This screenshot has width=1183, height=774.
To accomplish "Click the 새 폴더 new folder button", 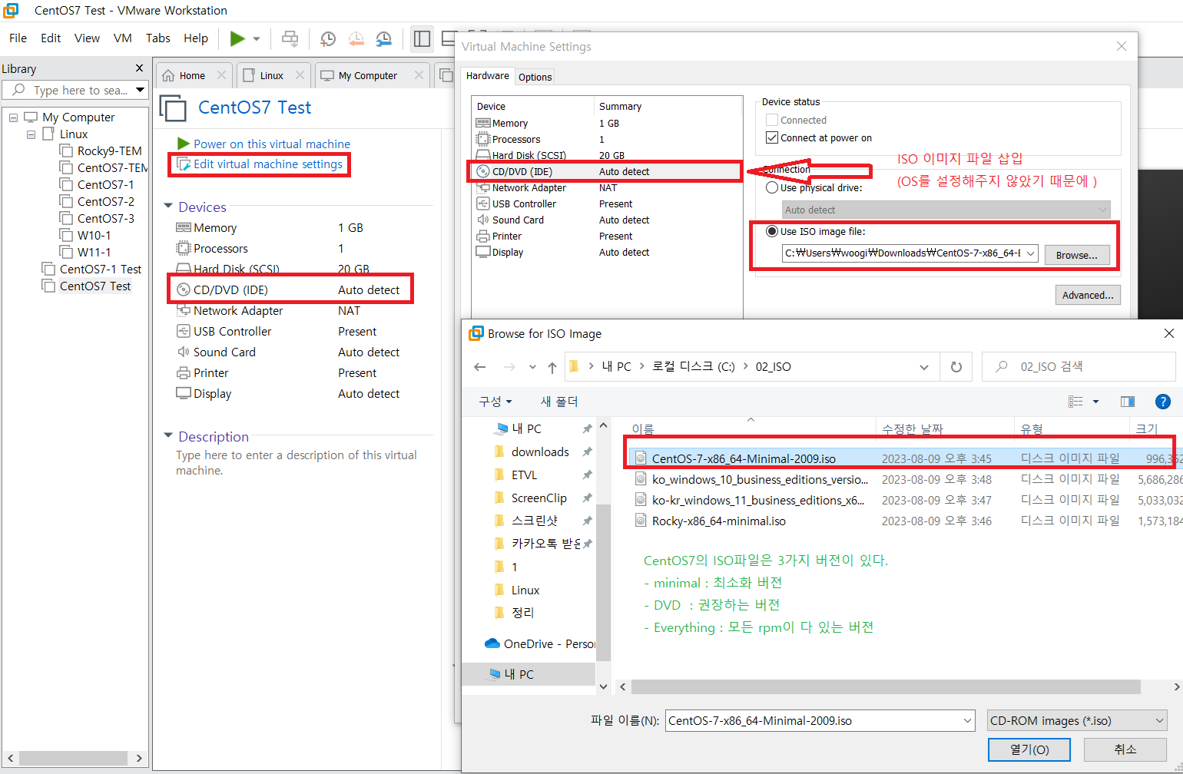I will click(559, 402).
